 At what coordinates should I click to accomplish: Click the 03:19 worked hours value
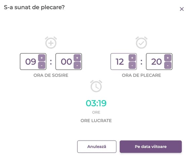pos(96,103)
